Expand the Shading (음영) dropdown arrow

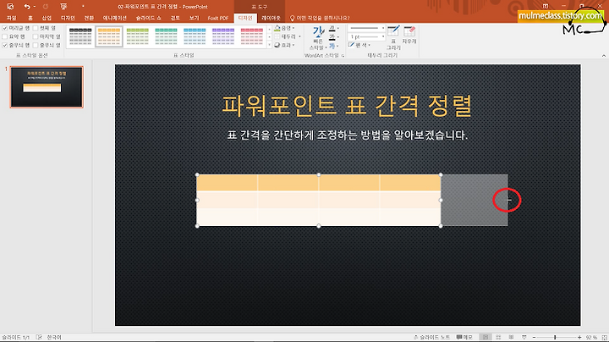(294, 28)
